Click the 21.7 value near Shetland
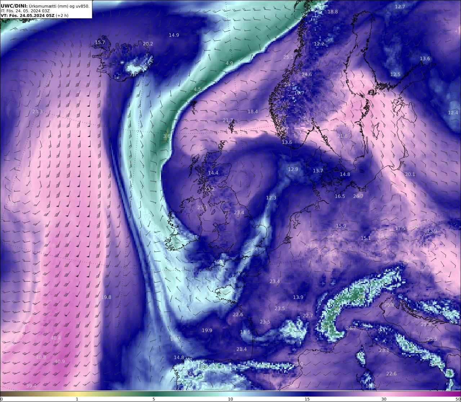461x402 pixels. [228, 120]
